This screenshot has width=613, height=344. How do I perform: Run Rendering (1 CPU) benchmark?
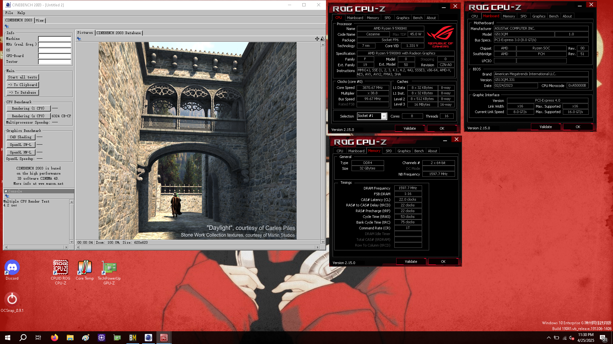pyautogui.click(x=28, y=108)
